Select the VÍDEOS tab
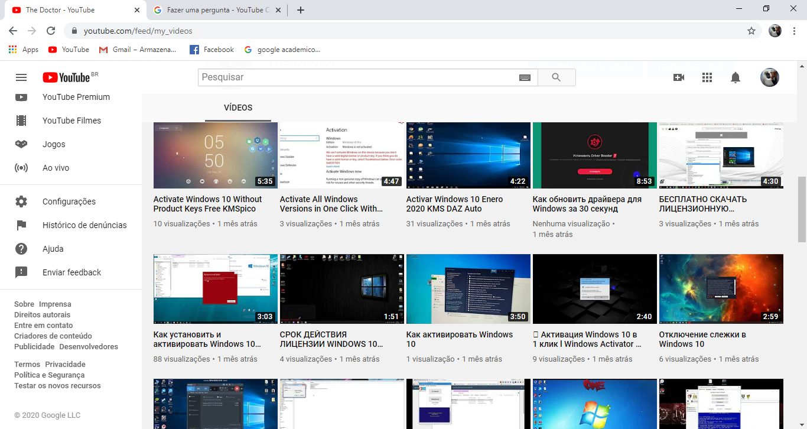The width and height of the screenshot is (807, 429). tap(238, 108)
